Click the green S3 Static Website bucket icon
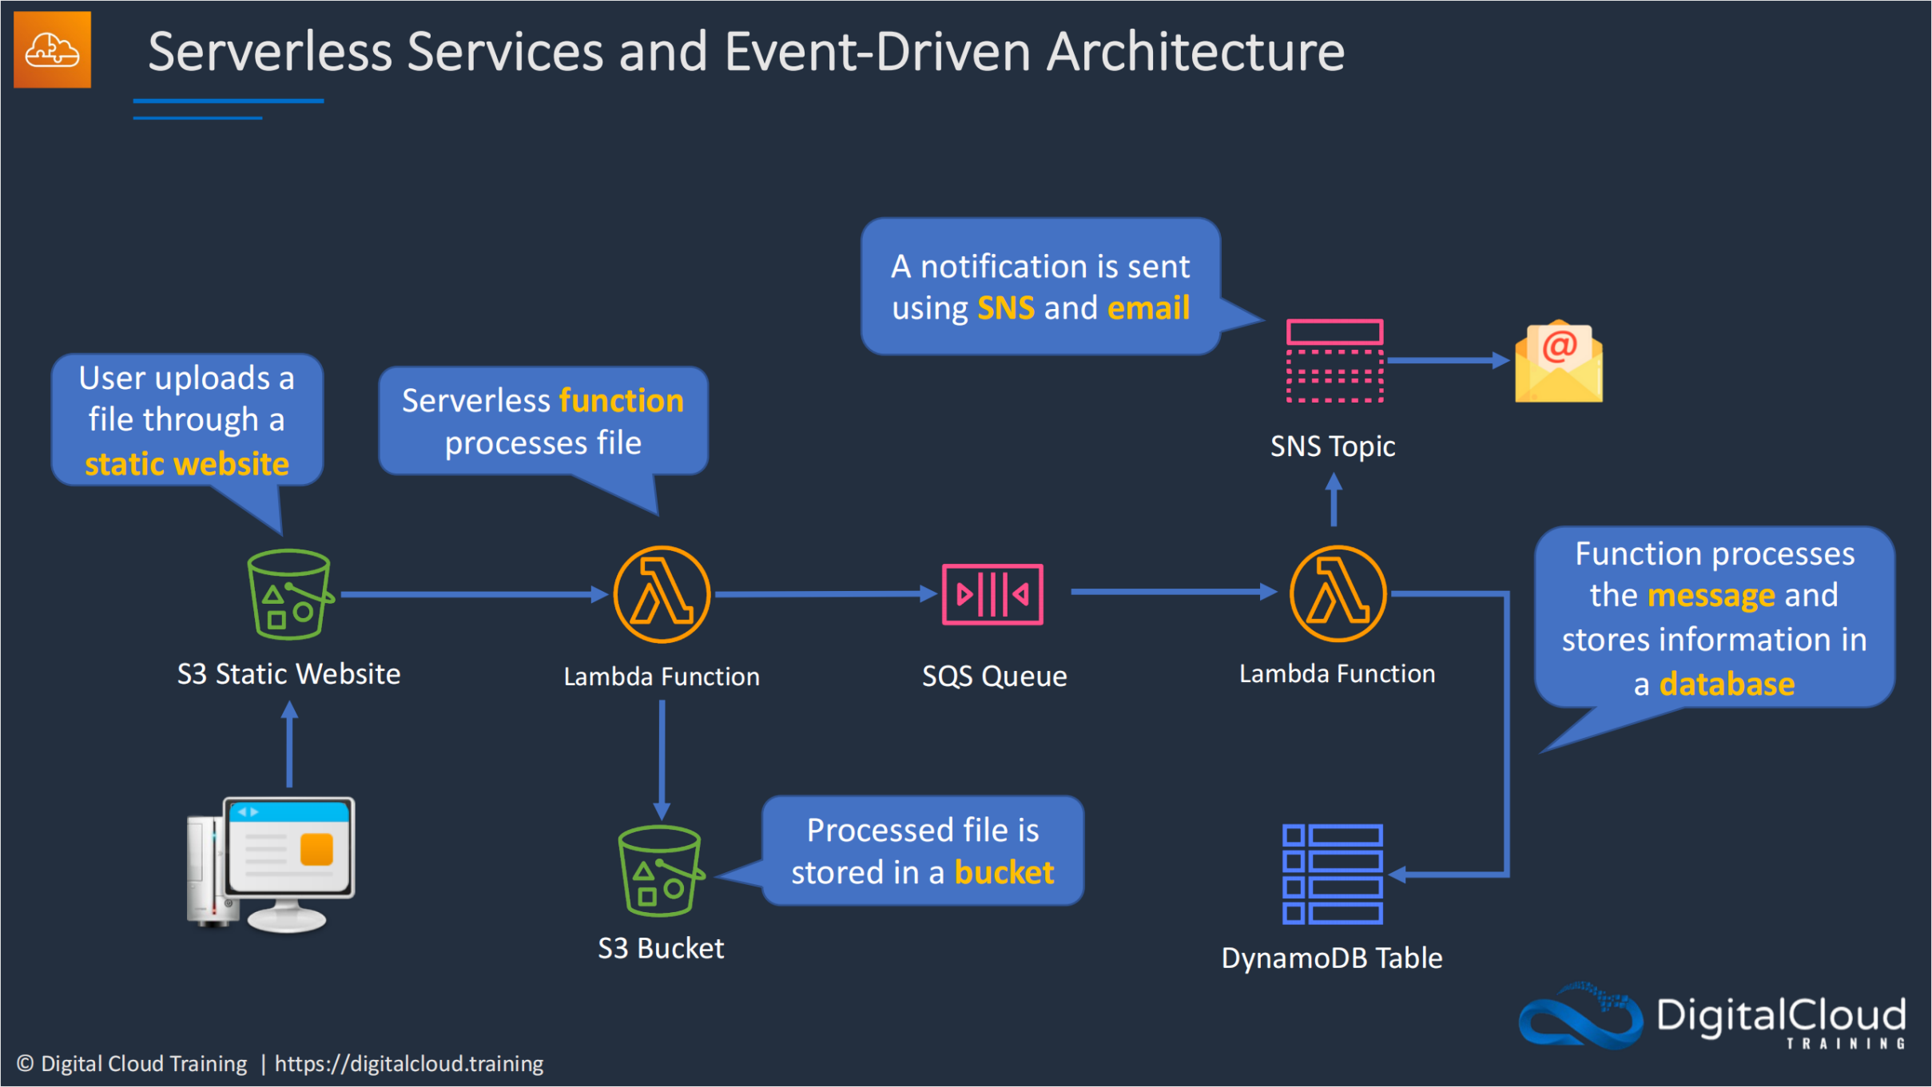Viewport: 1932px width, 1087px height. pos(290,593)
